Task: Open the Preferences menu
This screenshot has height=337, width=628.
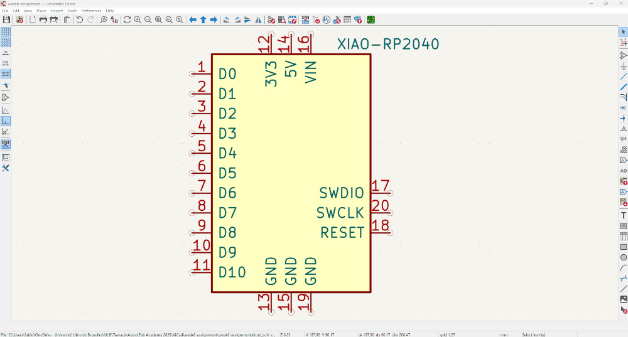Action: 91,11
